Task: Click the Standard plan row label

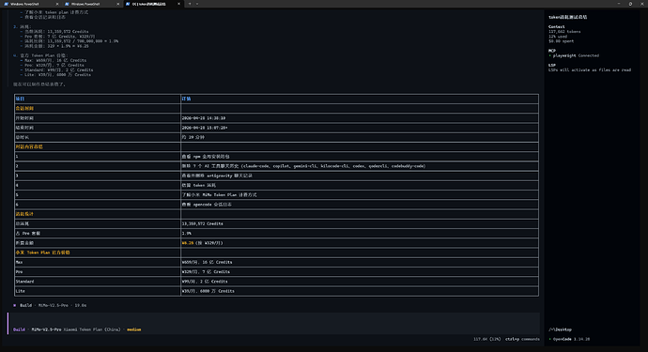Action: coord(24,282)
